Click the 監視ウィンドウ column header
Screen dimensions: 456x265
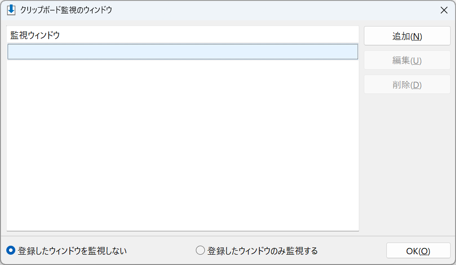pos(183,35)
